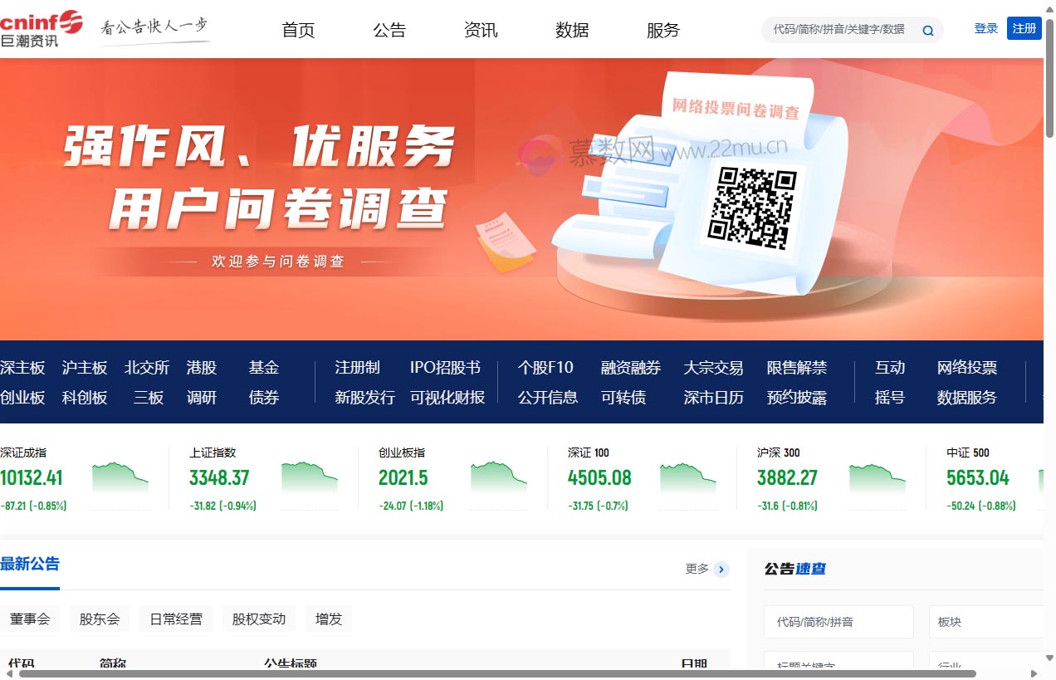Click the cninfo site logo
This screenshot has width=1056, height=680.
pyautogui.click(x=42, y=26)
